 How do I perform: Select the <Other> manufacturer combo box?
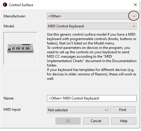pyautogui.click(x=92, y=16)
